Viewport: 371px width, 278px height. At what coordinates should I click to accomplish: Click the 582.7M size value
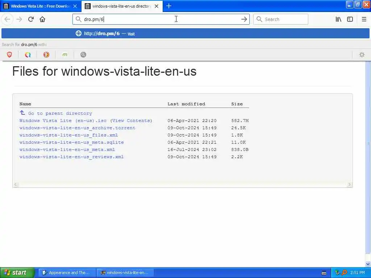pyautogui.click(x=240, y=121)
